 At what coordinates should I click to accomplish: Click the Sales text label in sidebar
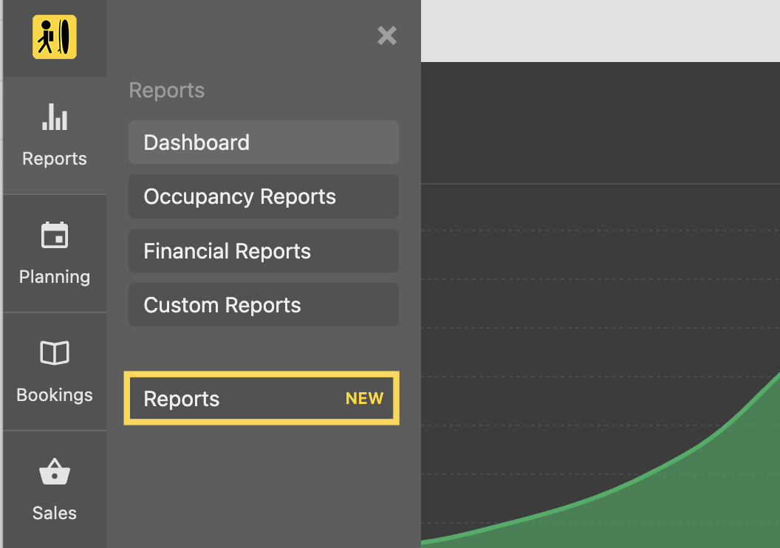pos(55,513)
